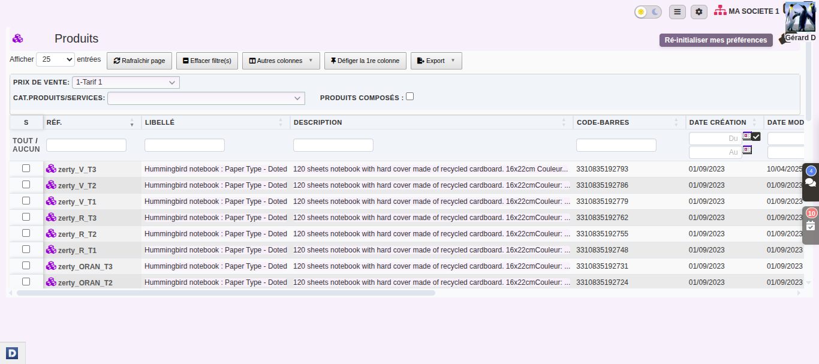Open product link zerty_V_T3
The width and height of the screenshot is (819, 364).
point(77,170)
